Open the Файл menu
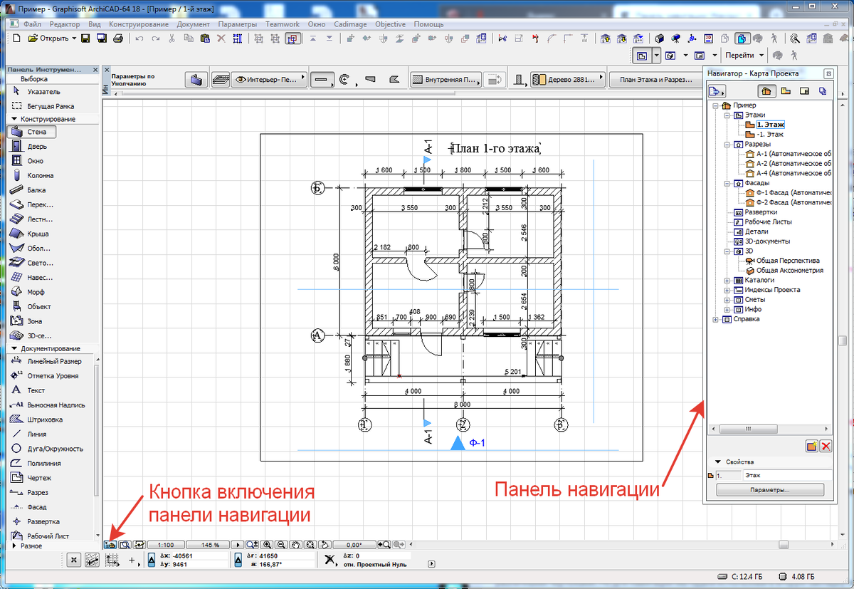Image resolution: width=854 pixels, height=589 pixels. tap(32, 24)
